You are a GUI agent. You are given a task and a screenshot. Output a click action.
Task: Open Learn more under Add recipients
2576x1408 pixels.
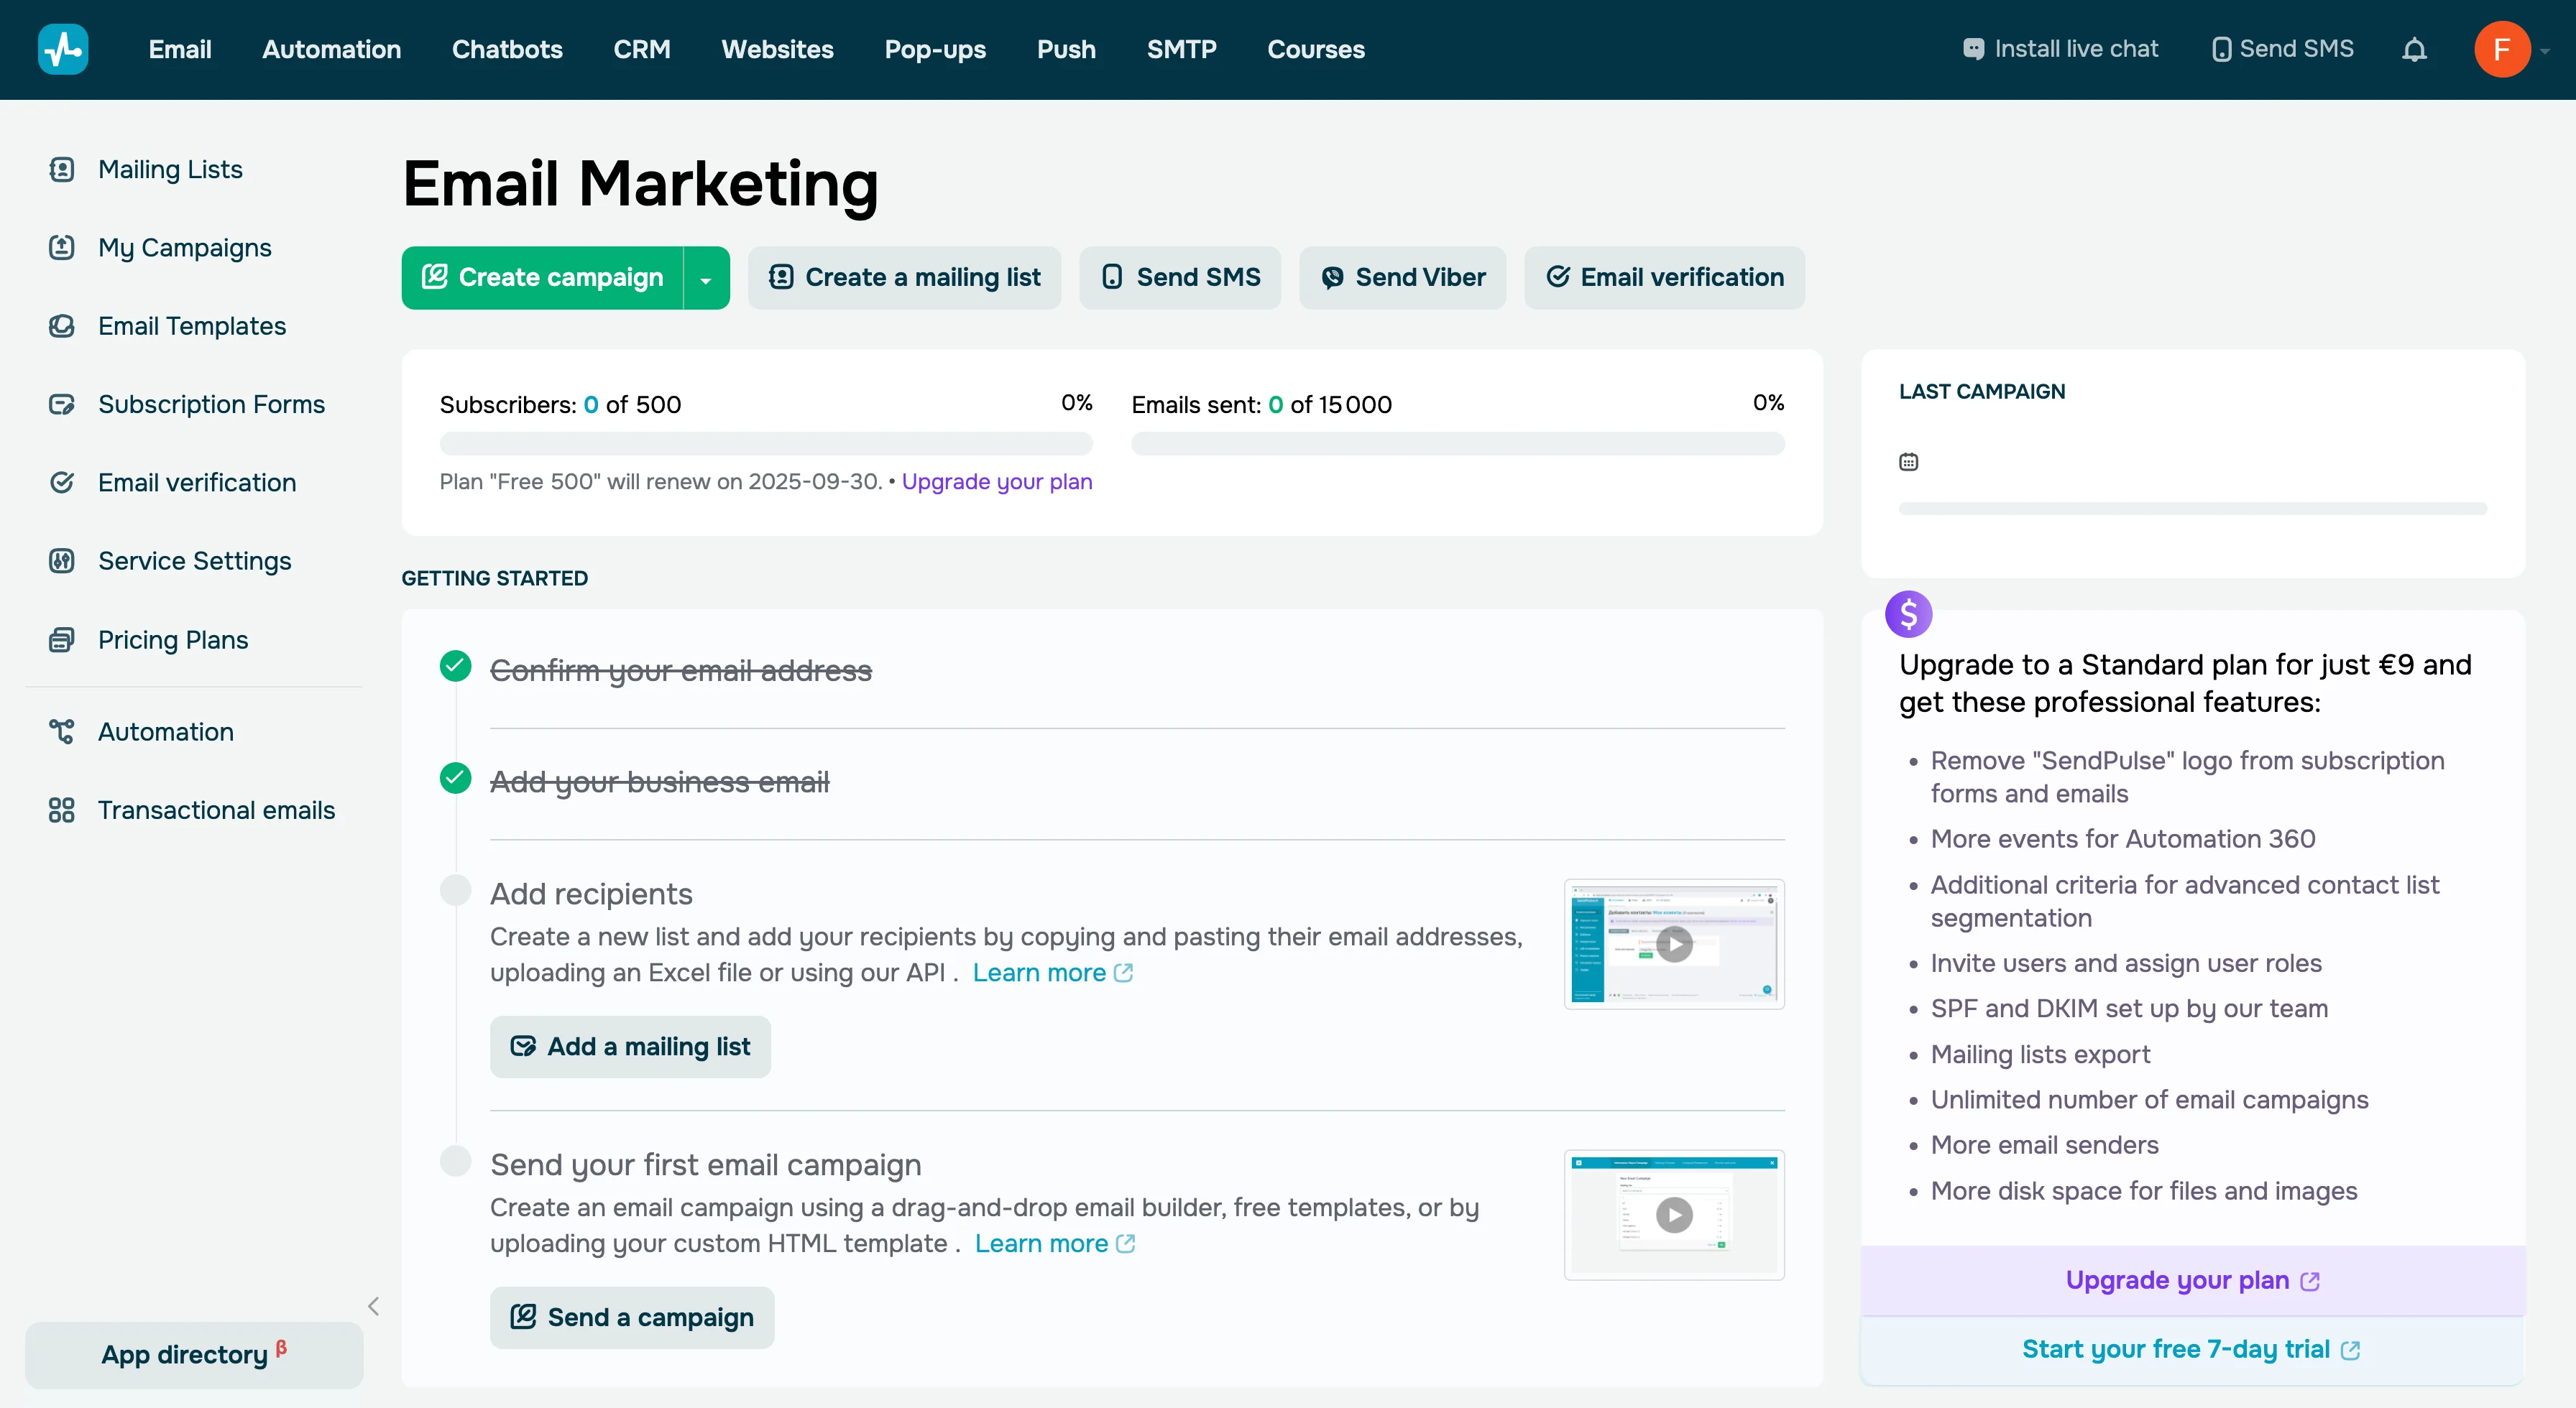tap(1052, 972)
